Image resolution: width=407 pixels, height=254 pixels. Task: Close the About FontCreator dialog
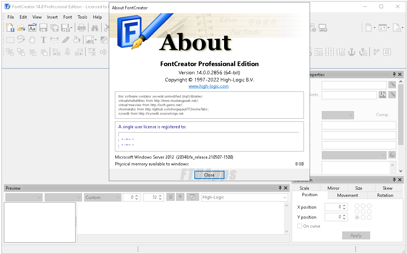(209, 175)
